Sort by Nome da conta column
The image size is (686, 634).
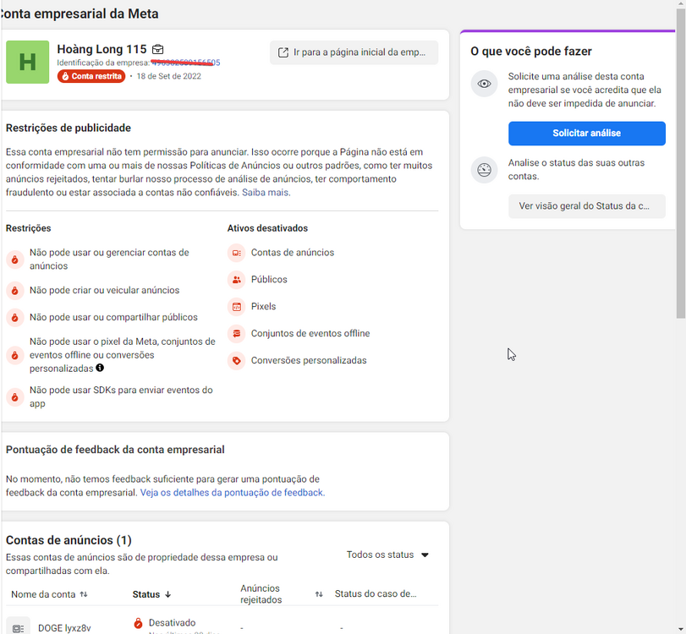coord(49,594)
